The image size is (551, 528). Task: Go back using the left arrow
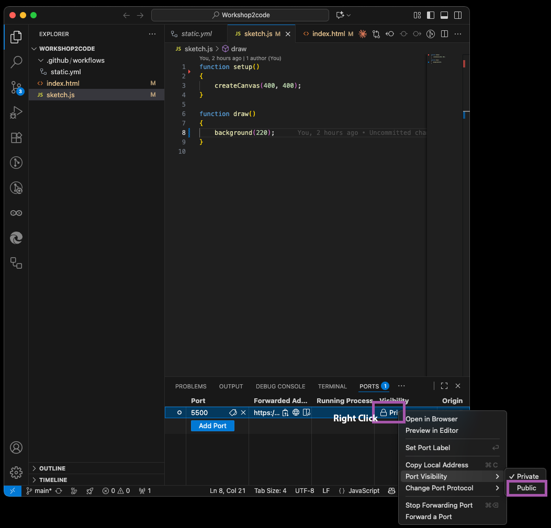[127, 15]
